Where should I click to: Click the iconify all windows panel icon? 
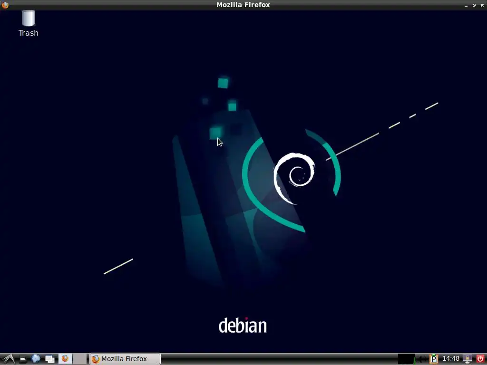(x=49, y=359)
